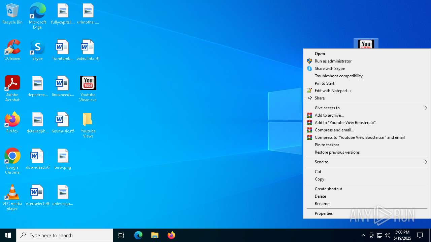Show hidden system tray icons
Viewport: 431px width, 242px height.
(x=363, y=235)
